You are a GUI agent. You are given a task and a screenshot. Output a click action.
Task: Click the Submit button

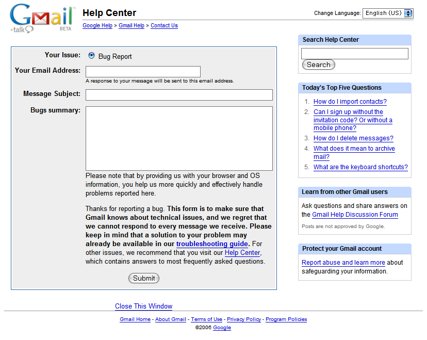[144, 278]
